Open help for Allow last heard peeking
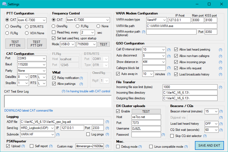The width and height of the screenshot is (228, 152). coord(220,50)
